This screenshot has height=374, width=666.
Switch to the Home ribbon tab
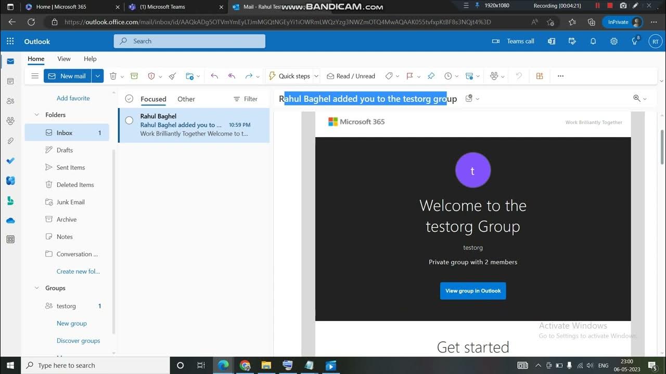[36, 59]
